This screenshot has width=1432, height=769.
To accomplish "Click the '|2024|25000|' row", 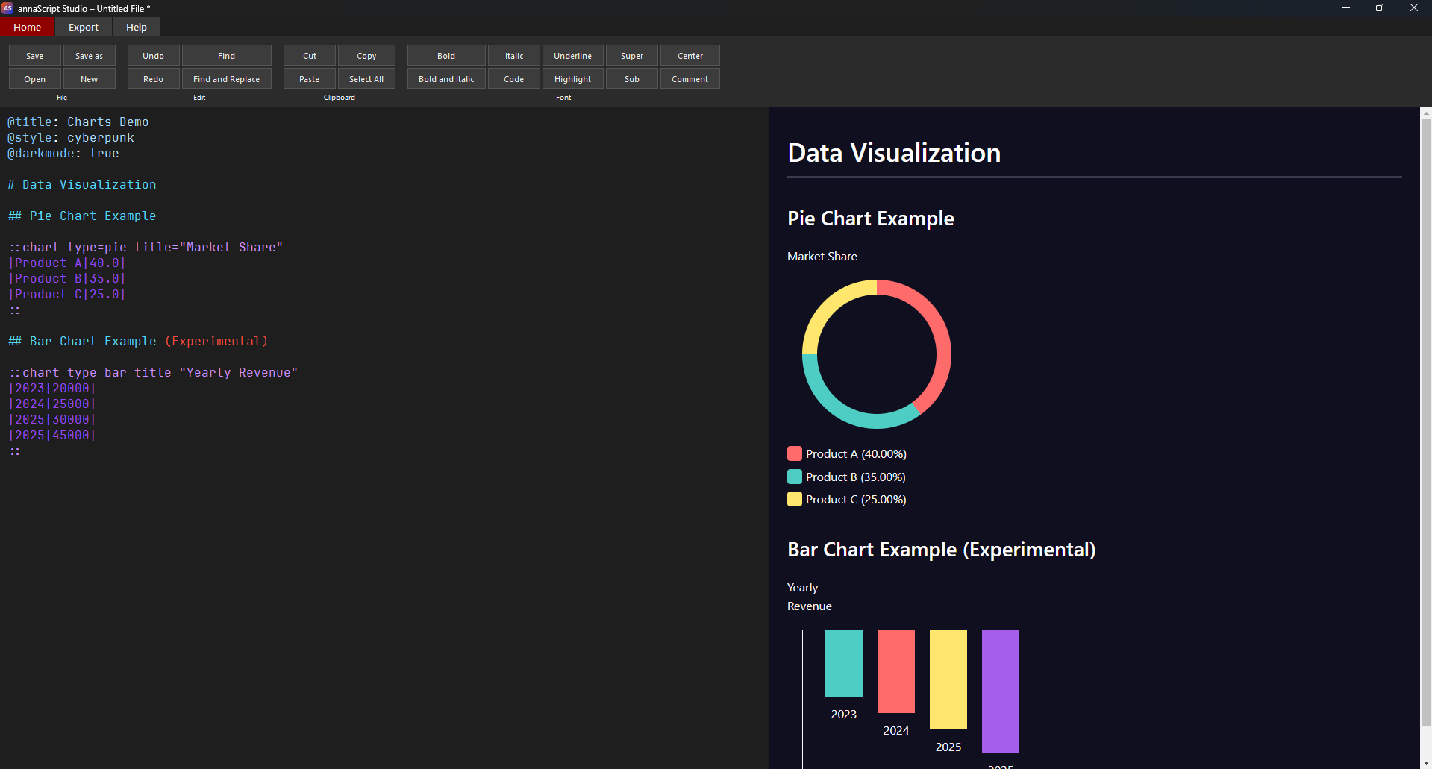I will pyautogui.click(x=52, y=404).
